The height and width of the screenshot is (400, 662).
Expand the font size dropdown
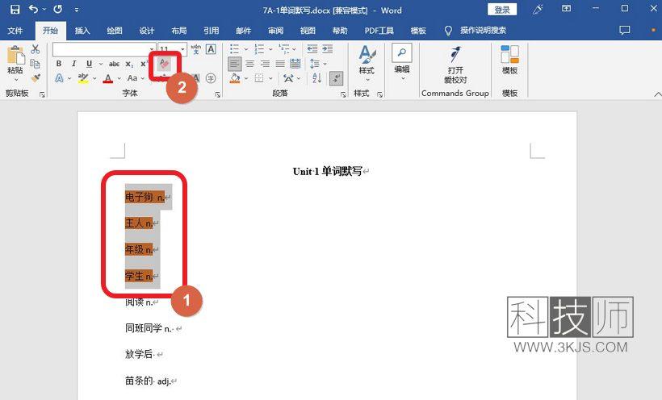tap(183, 49)
